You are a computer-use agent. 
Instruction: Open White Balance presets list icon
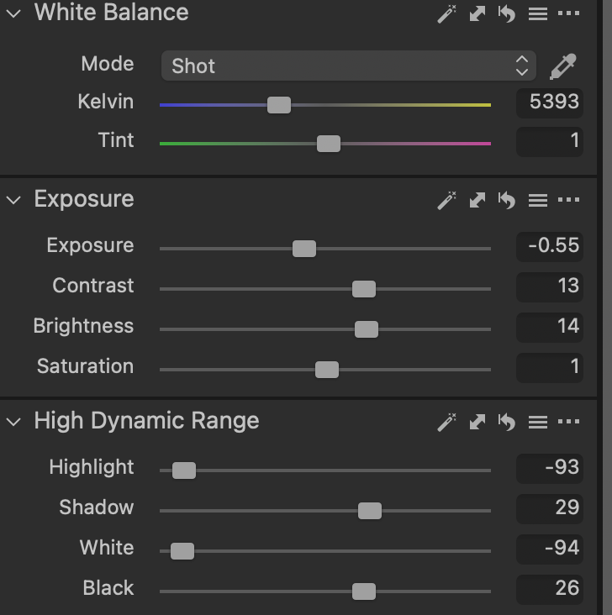537,13
